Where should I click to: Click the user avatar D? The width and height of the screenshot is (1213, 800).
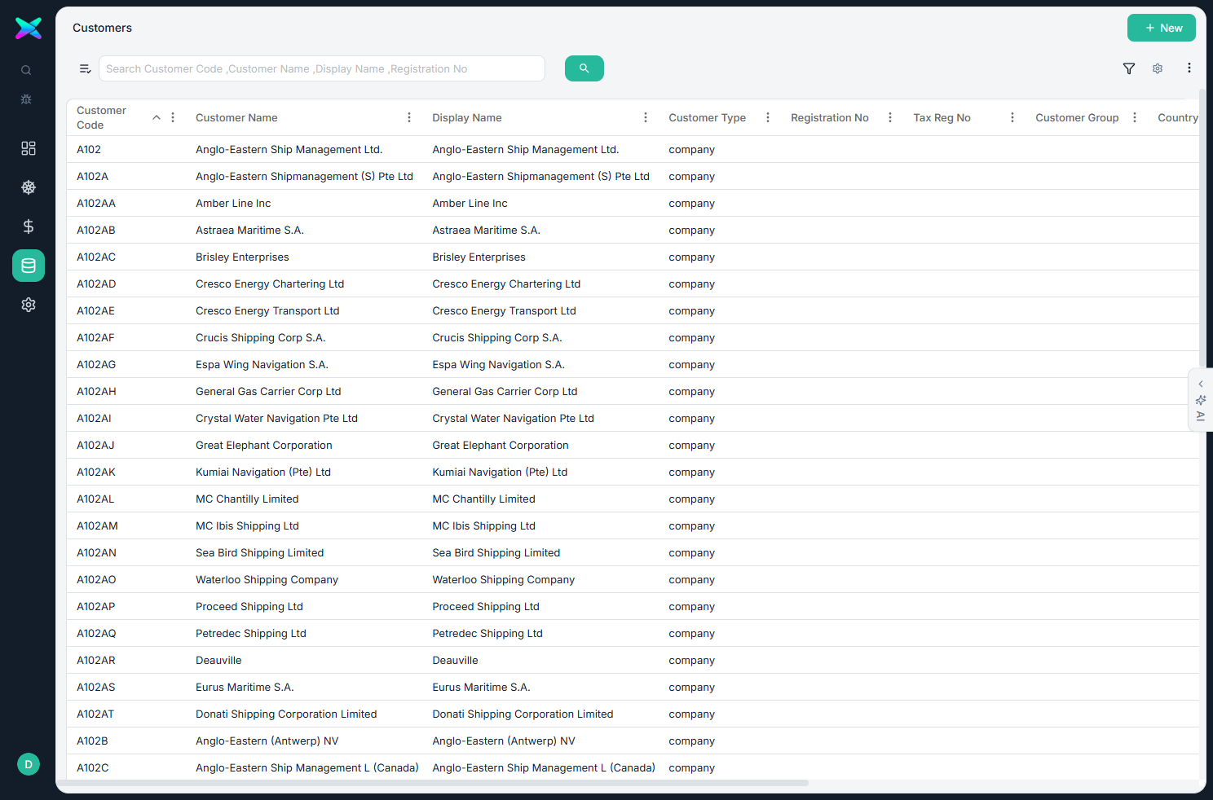[x=29, y=764]
